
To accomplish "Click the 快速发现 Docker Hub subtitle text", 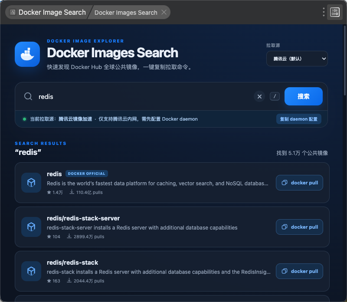I will (x=120, y=67).
